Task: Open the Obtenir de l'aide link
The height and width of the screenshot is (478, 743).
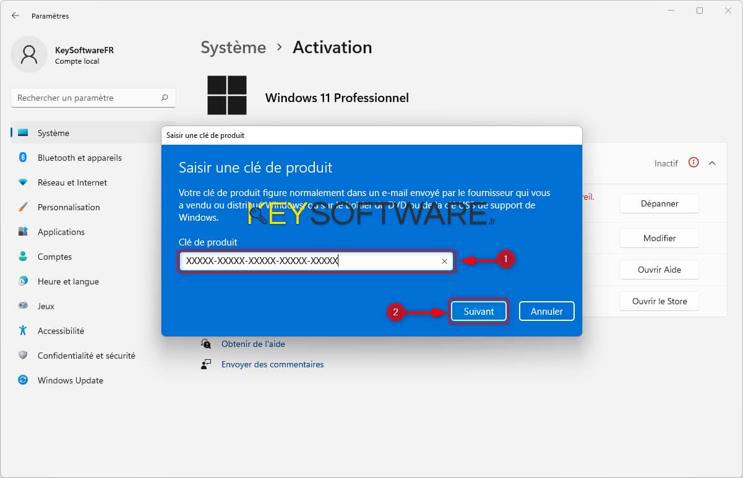Action: [253, 344]
